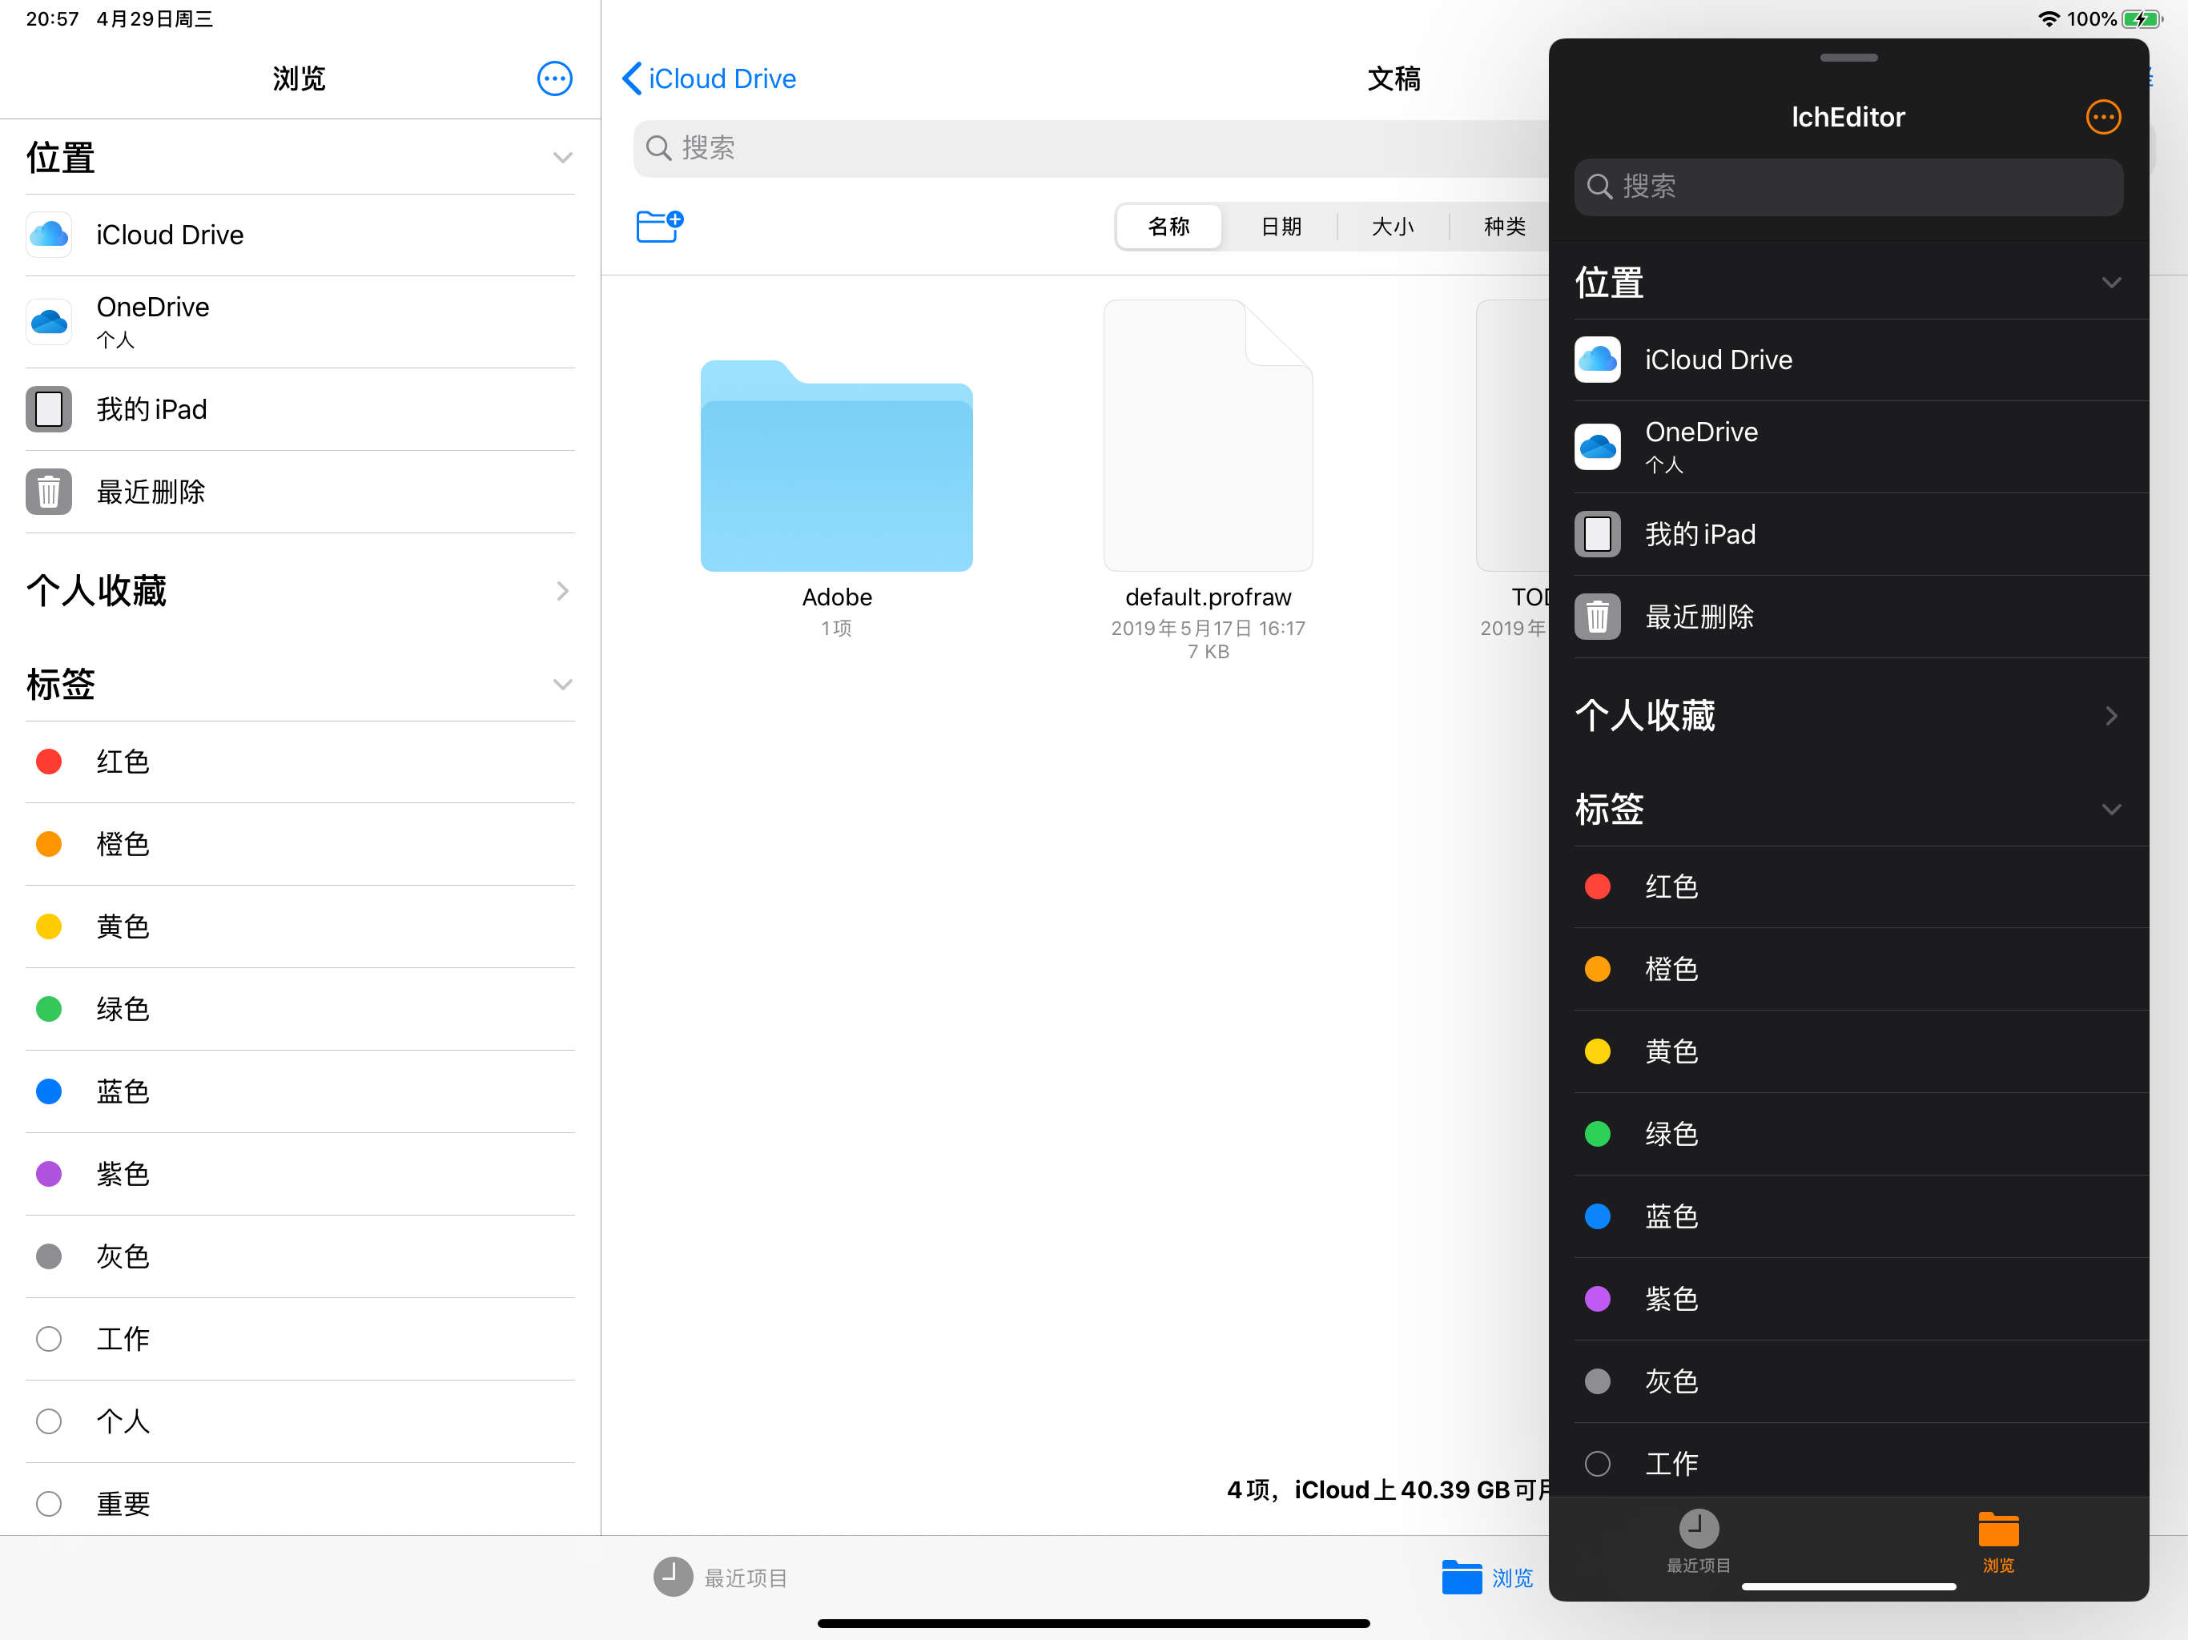This screenshot has width=2188, height=1640.
Task: Collapse the 位置 section in the left sidebar
Action: [562, 159]
